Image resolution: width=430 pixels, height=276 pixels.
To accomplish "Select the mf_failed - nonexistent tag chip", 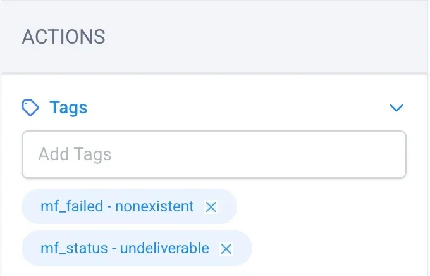I will 129,206.
